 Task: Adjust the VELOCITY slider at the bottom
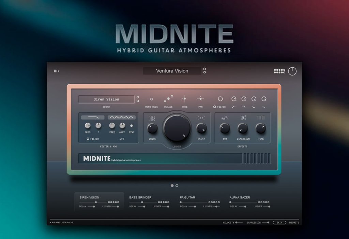pyautogui.click(x=239, y=223)
